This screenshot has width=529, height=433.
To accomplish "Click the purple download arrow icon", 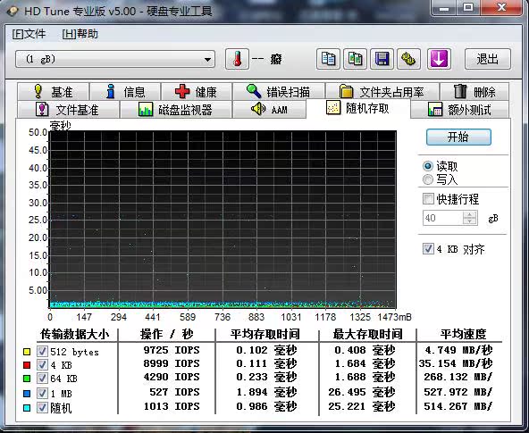I will [x=439, y=59].
